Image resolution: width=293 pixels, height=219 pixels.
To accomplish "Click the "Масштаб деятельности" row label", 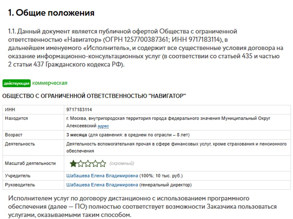I will click(x=30, y=163).
